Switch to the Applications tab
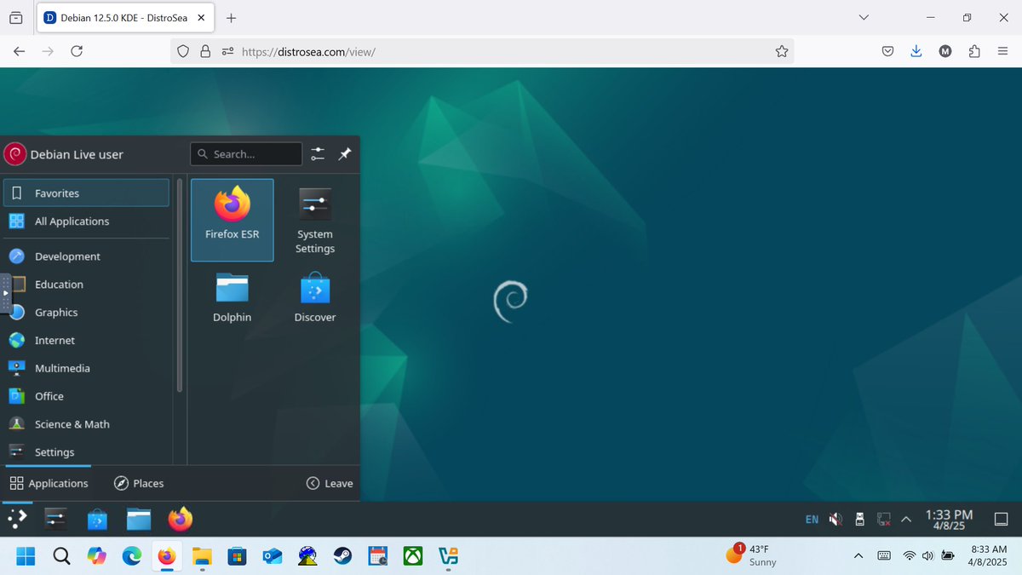Screen dimensions: 1022x575 pos(49,483)
